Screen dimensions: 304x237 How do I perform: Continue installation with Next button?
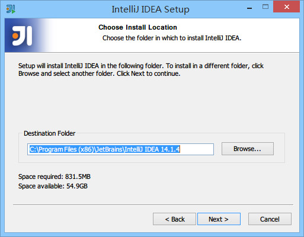tap(219, 219)
